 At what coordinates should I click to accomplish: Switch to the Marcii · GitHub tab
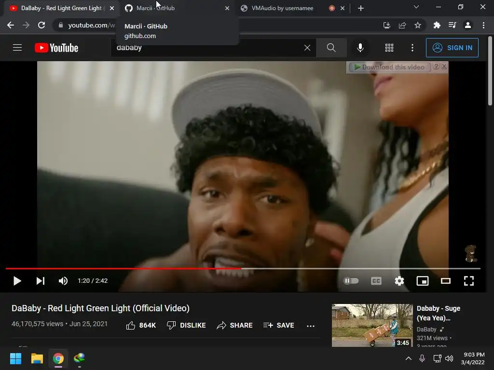[177, 8]
